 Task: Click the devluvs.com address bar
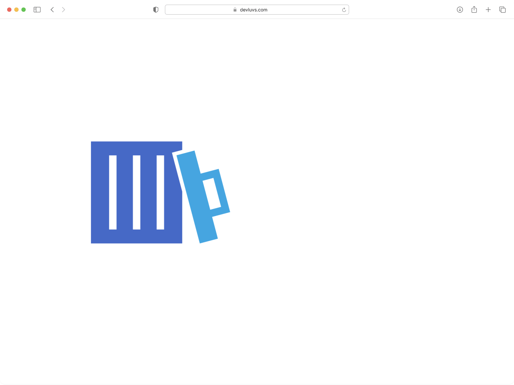(x=257, y=10)
